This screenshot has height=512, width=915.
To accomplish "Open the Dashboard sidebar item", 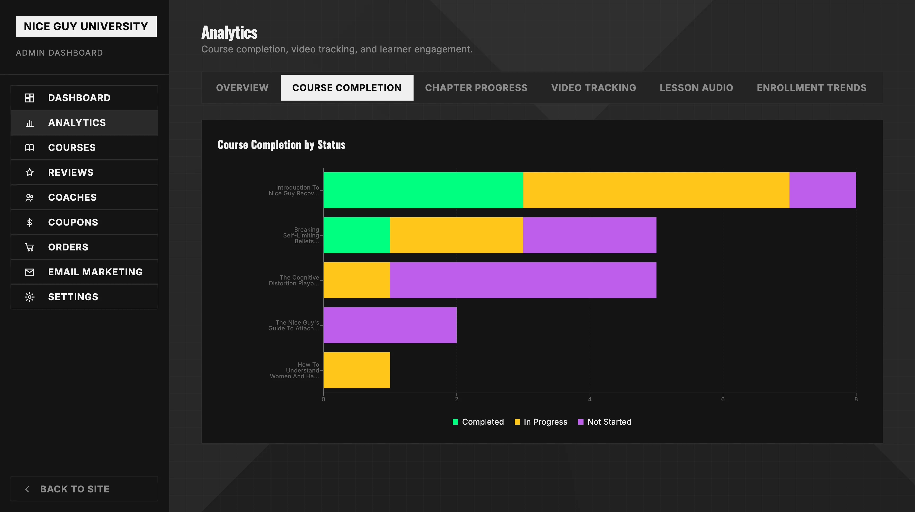I will tap(84, 98).
